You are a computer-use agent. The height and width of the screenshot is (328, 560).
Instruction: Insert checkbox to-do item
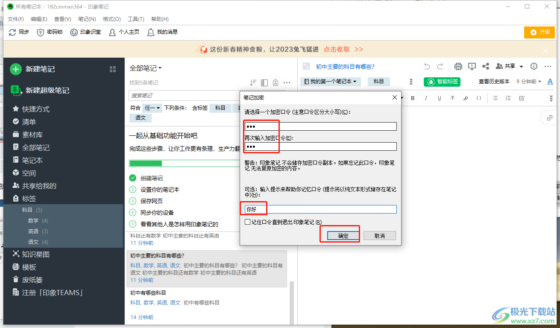[x=522, y=98]
